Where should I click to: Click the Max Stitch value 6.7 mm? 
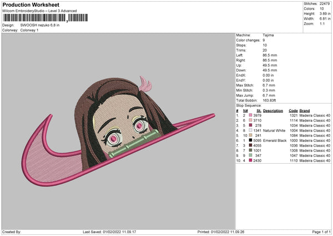click(269, 85)
